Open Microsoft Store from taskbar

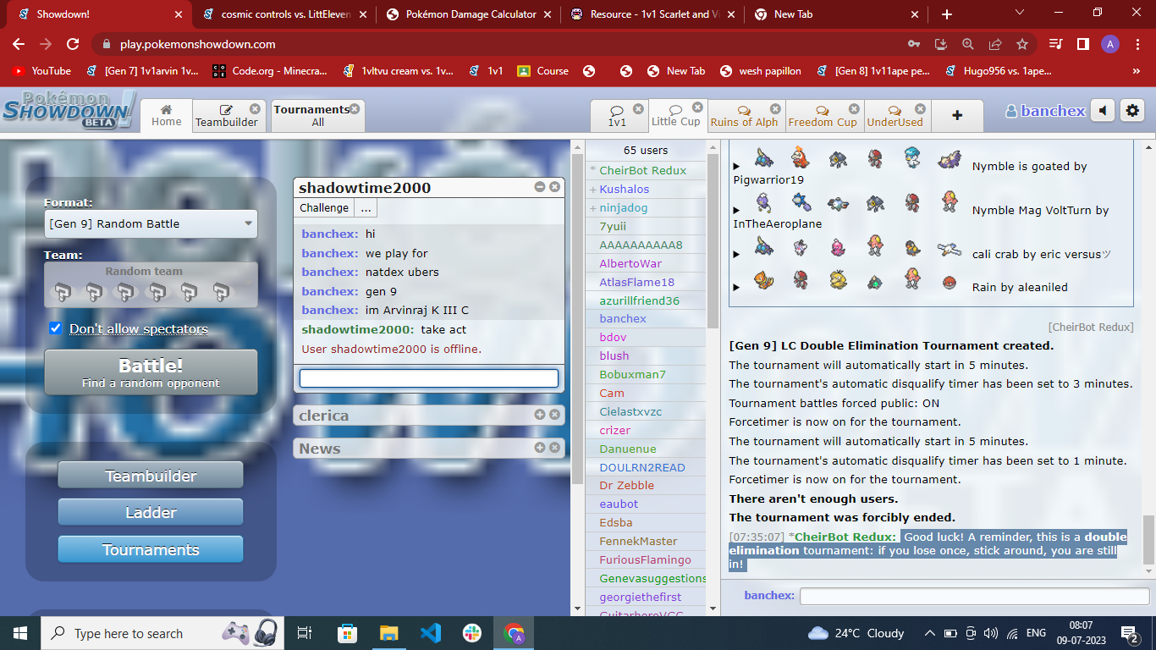(347, 633)
